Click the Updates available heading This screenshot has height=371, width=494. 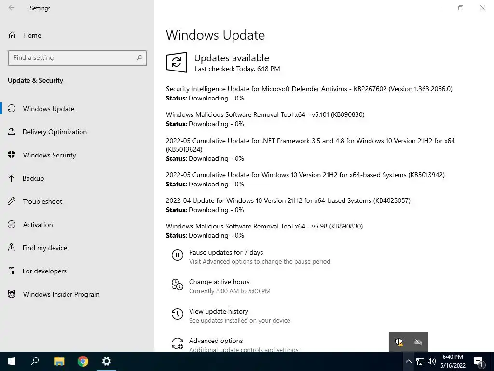pos(232,58)
